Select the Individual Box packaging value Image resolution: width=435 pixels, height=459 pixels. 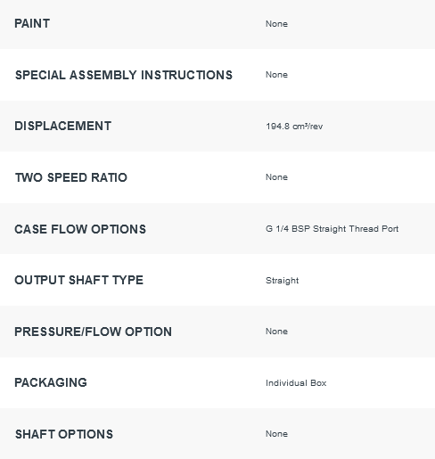[x=296, y=383]
